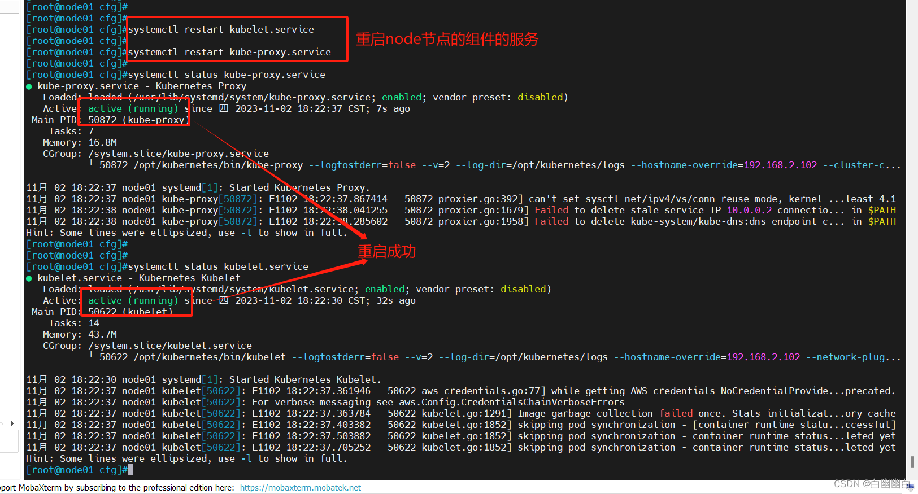Click 'kubelet.service - Kubernetes Kubelet' header line
Screen dimensions: 918x494
tap(139, 278)
